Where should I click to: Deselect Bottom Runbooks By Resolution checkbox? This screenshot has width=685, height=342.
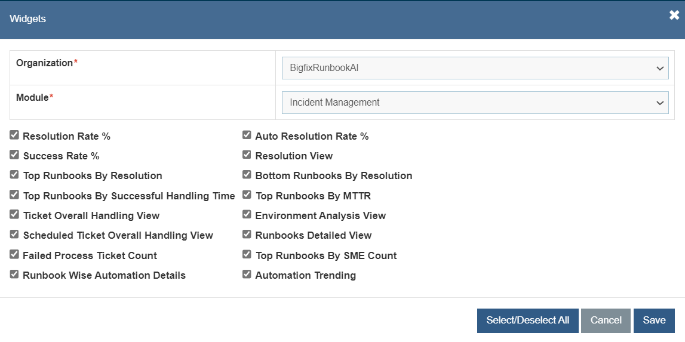pos(247,175)
